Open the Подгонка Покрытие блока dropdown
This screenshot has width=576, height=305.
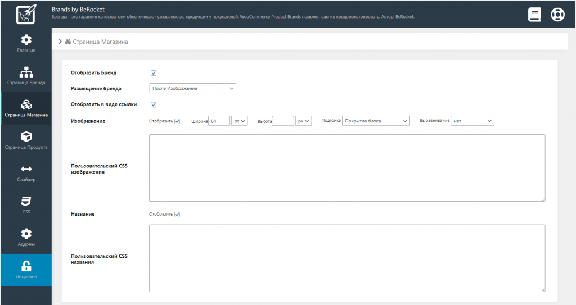pos(376,121)
